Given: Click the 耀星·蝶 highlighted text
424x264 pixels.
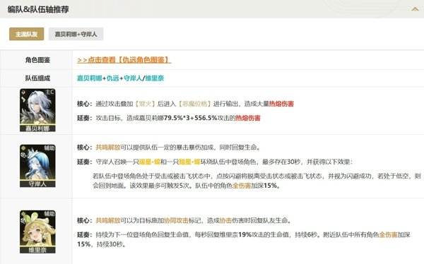Looking at the screenshot, I should (150, 162).
